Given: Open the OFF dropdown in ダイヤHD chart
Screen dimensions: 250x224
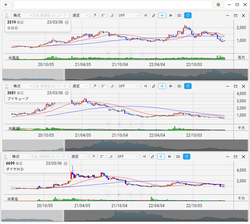Looking at the screenshot, I should [128, 156].
